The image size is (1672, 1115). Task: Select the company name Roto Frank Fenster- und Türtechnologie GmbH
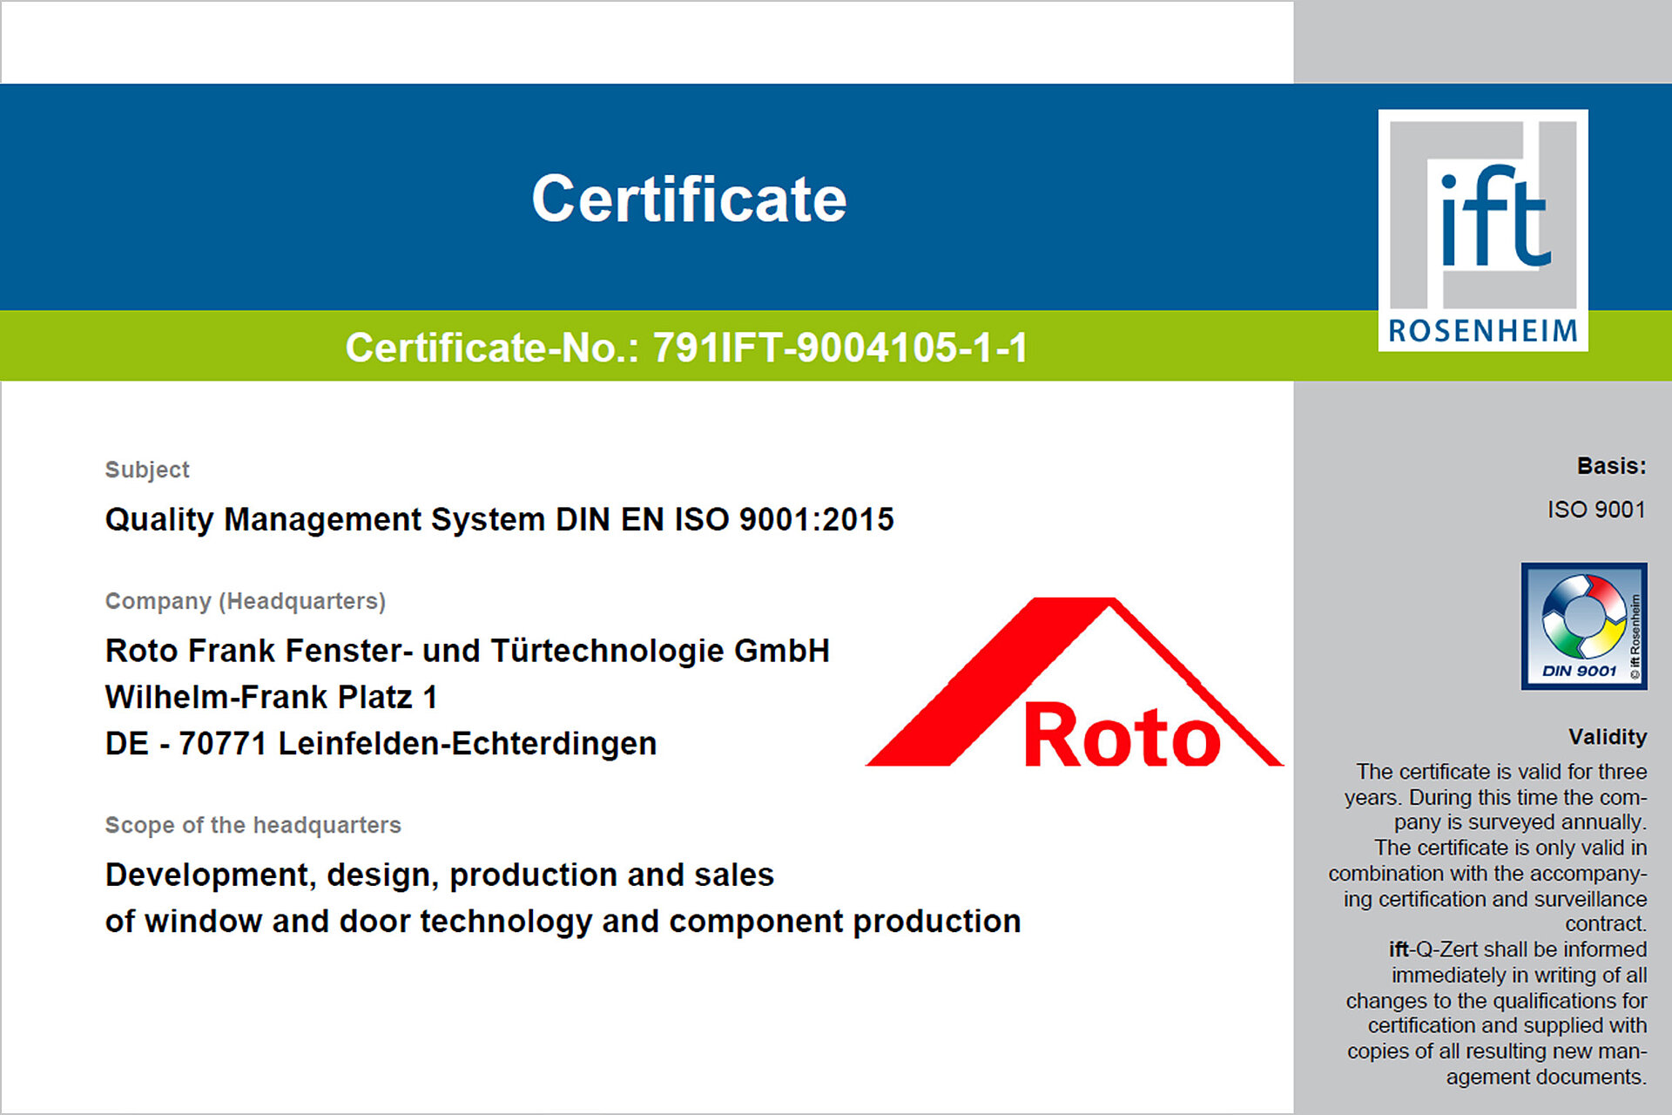click(x=467, y=650)
